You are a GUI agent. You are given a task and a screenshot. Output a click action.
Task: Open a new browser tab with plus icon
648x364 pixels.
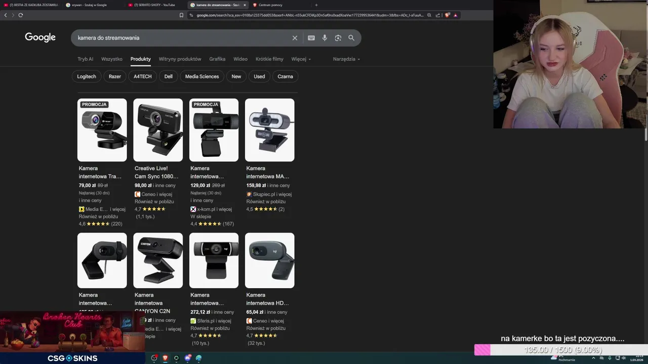316,5
